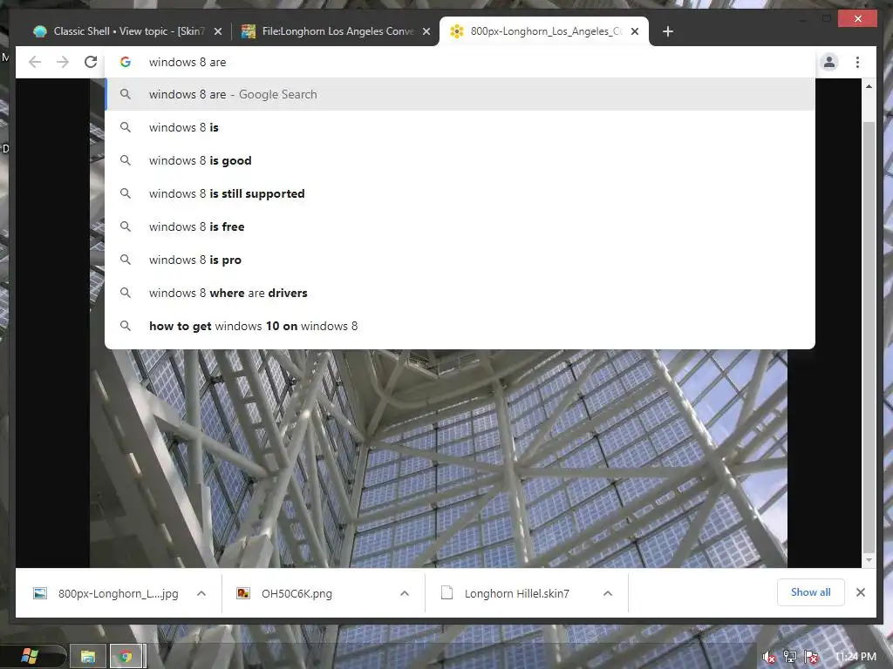Click the Google G icon in the omnibox
893x669 pixels.
(126, 62)
